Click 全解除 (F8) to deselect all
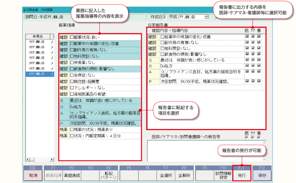This screenshot has width=296, height=183. coord(184,176)
